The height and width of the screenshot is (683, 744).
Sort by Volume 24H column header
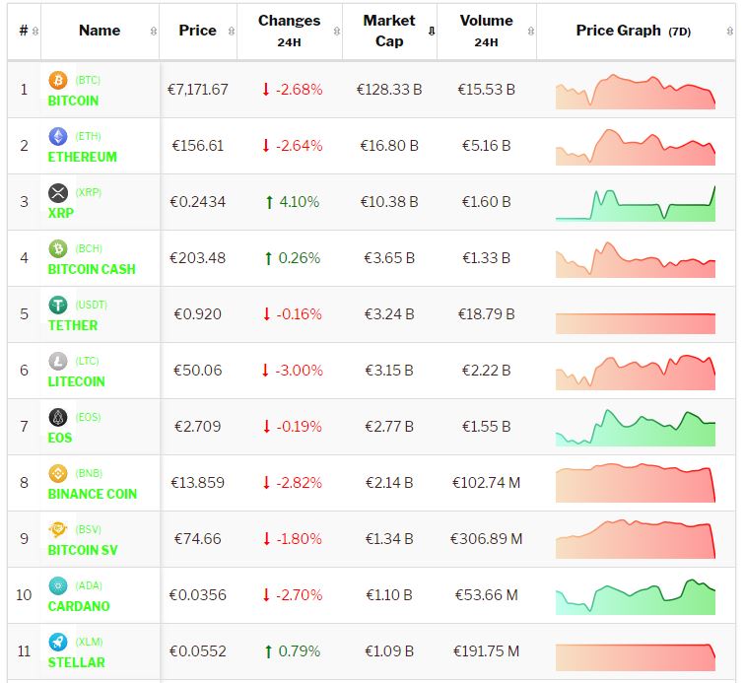(x=486, y=31)
